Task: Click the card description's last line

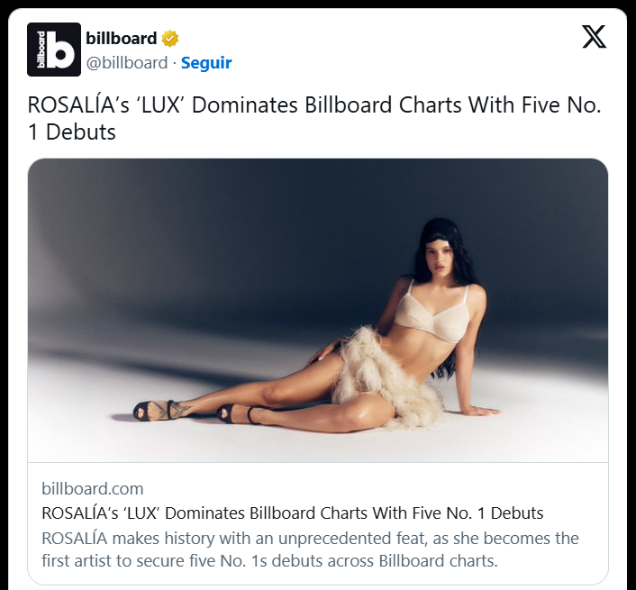Action: click(x=269, y=561)
